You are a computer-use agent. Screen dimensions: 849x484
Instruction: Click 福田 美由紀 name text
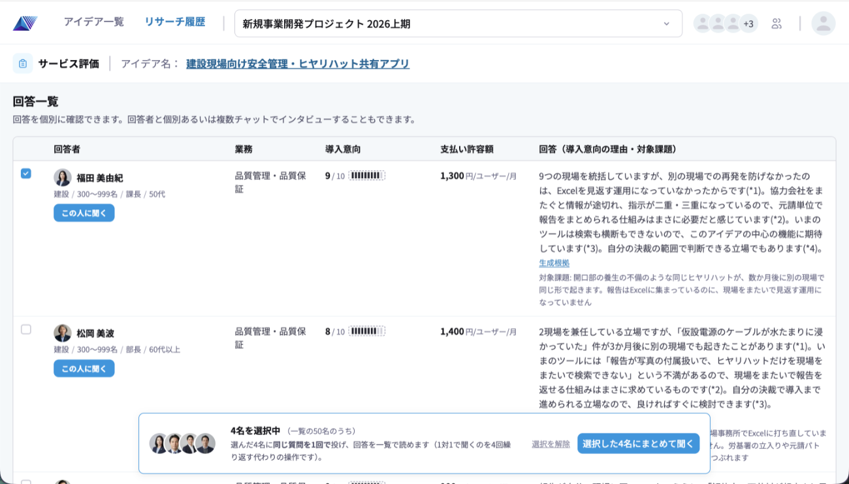coord(100,178)
